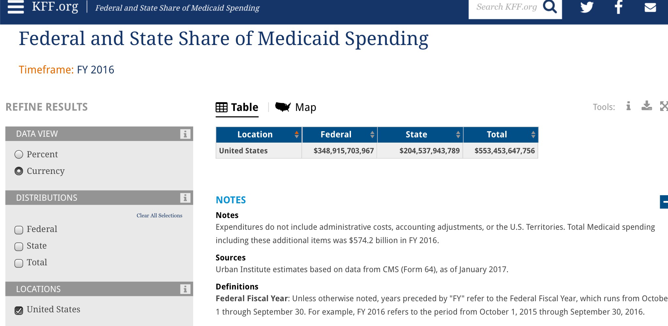Click into the Search KFF.org field
The width and height of the screenshot is (668, 326).
click(506, 7)
